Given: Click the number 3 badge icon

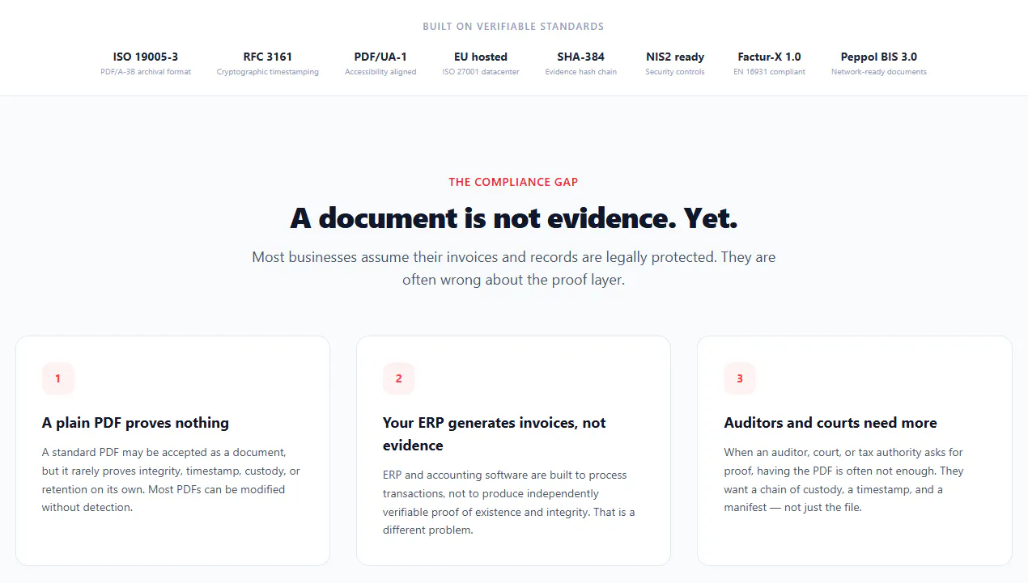Looking at the screenshot, I should pyautogui.click(x=740, y=378).
